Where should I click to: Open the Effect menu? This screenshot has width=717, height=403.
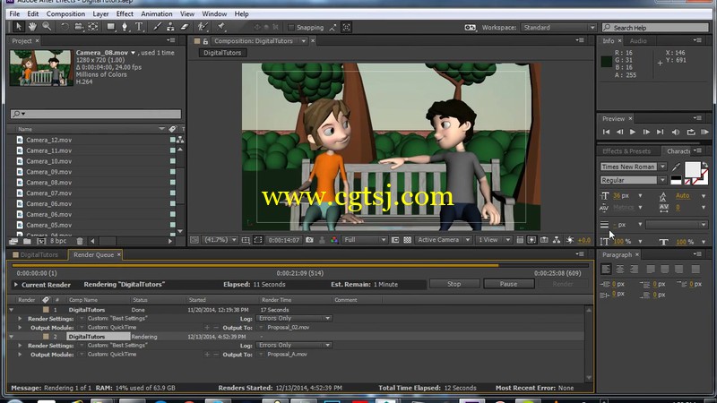pos(125,13)
